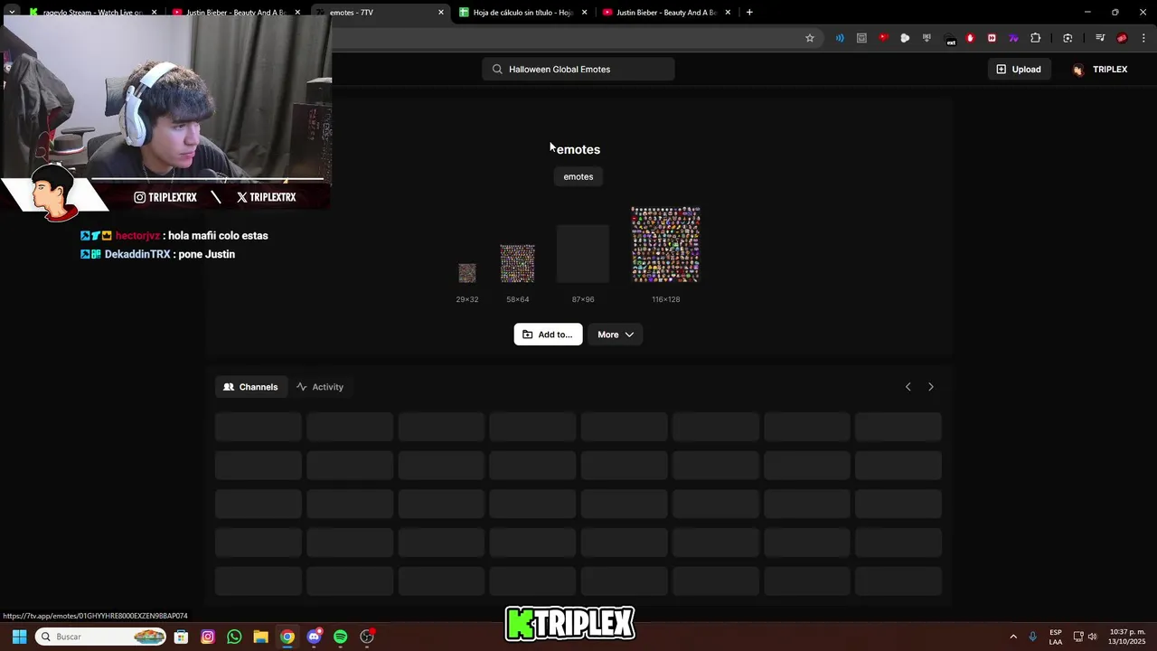Image resolution: width=1157 pixels, height=651 pixels.
Task: Open Microsoft Store from the taskbar
Action: pyautogui.click(x=181, y=637)
